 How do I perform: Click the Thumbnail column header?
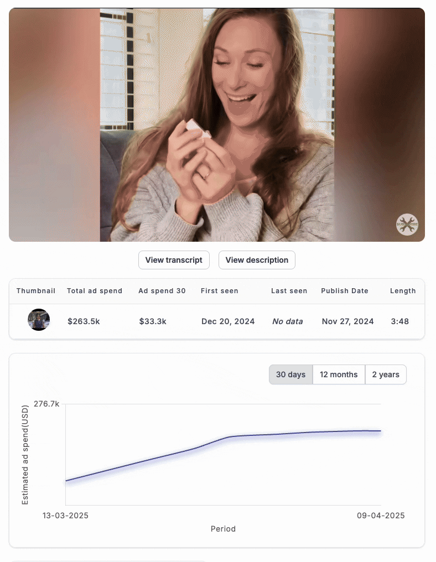point(36,290)
